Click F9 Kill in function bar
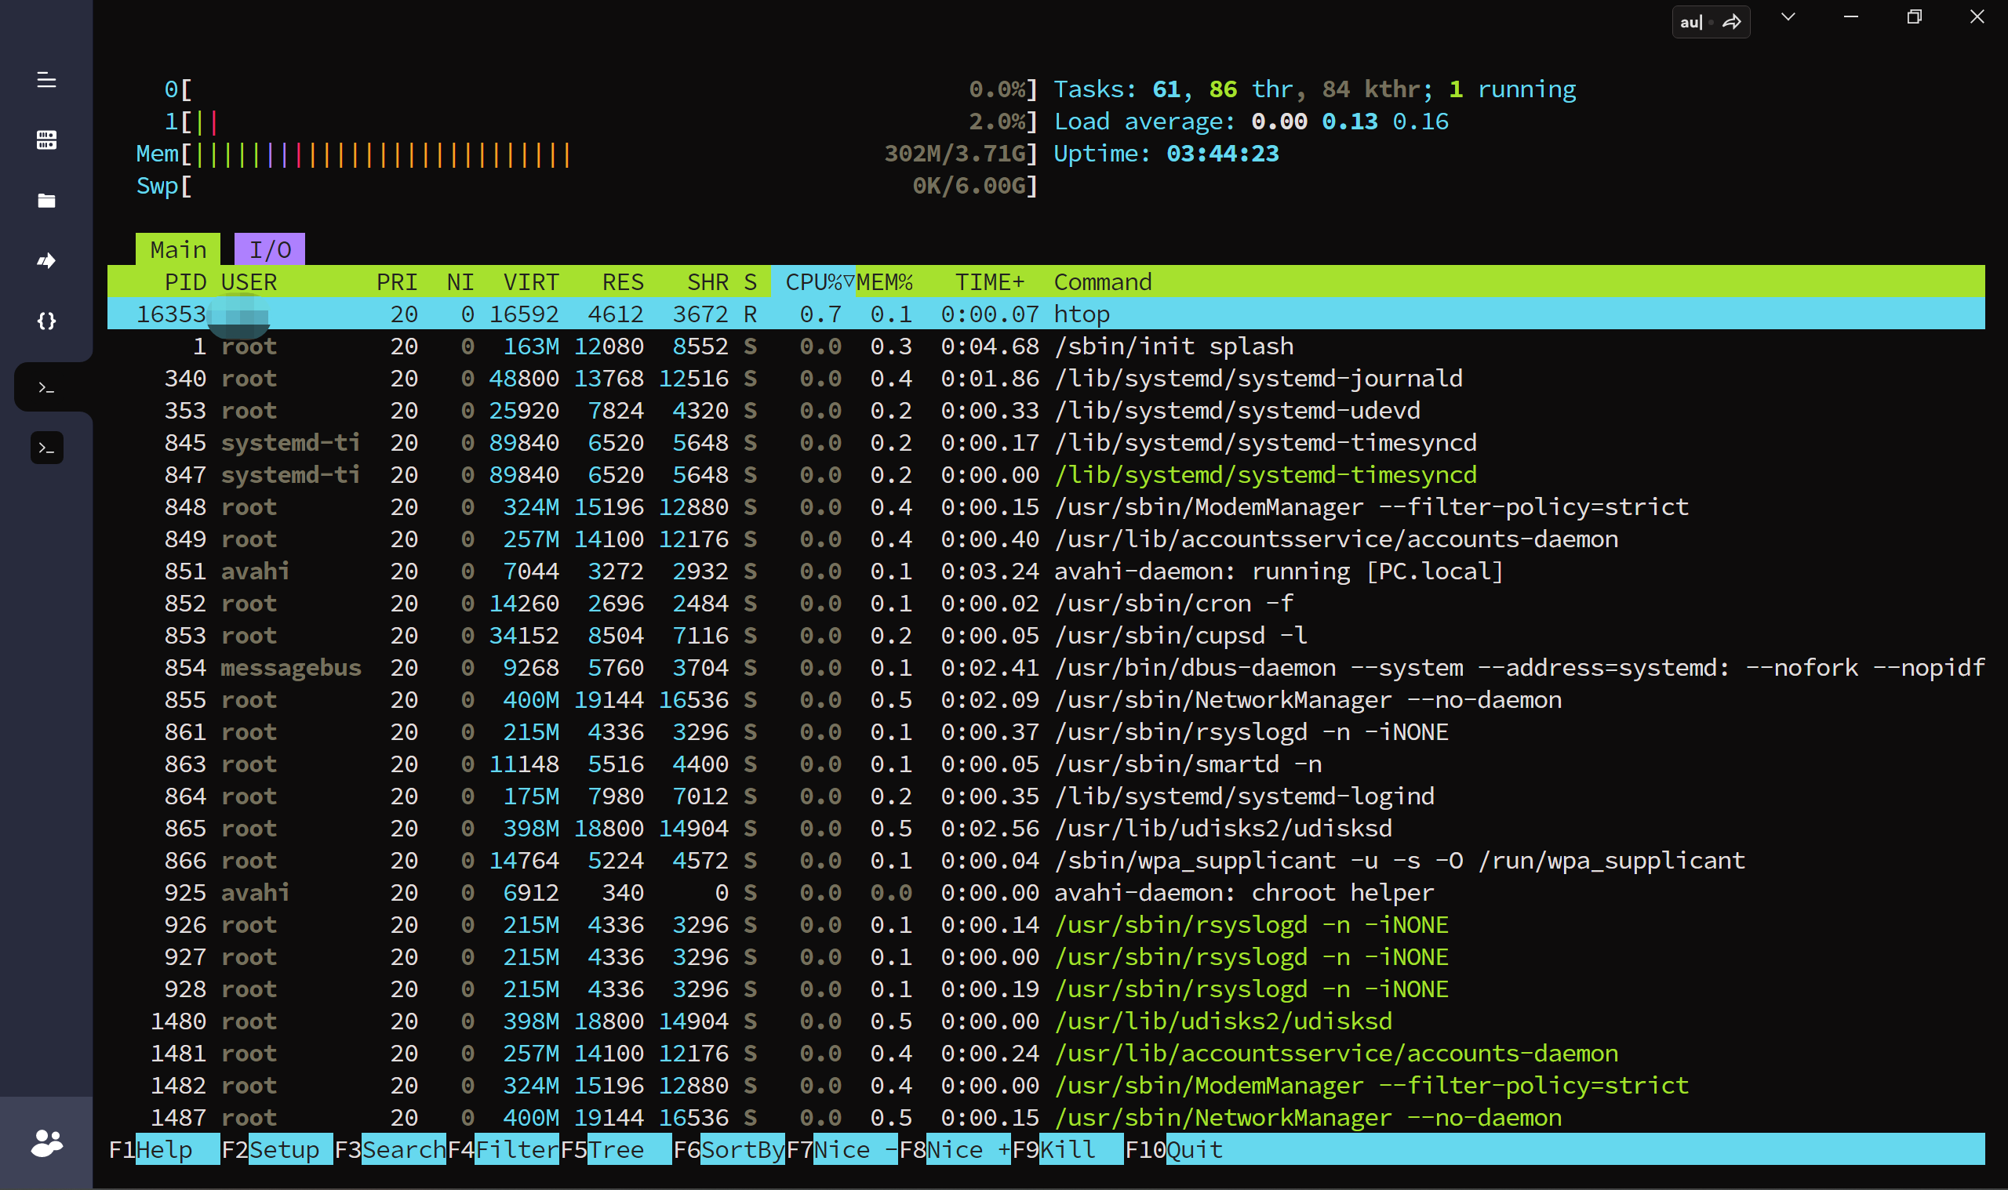 tap(1068, 1149)
